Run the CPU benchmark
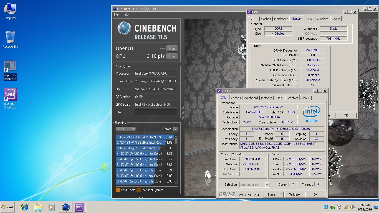 172,56
